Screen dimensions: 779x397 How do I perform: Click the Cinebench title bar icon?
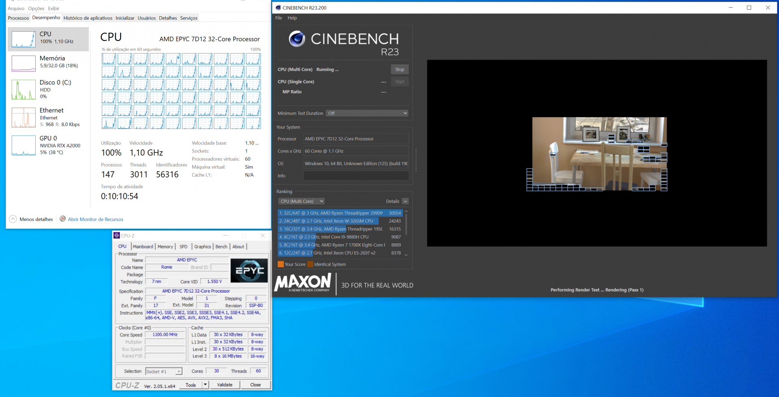278,8
